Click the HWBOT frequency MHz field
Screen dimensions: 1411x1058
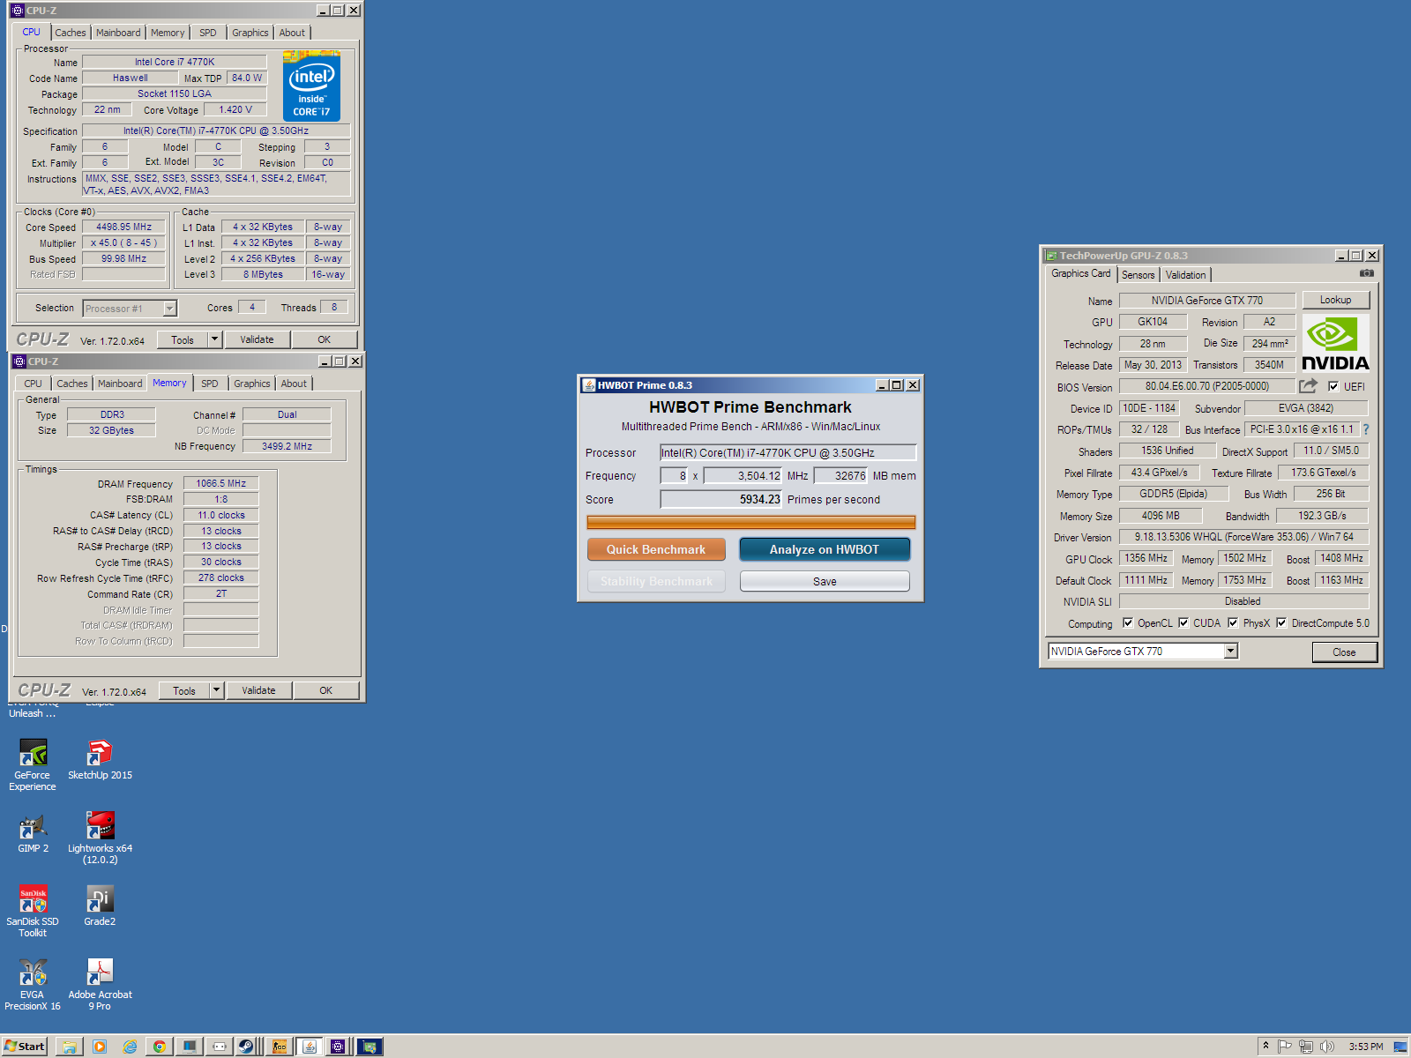743,475
